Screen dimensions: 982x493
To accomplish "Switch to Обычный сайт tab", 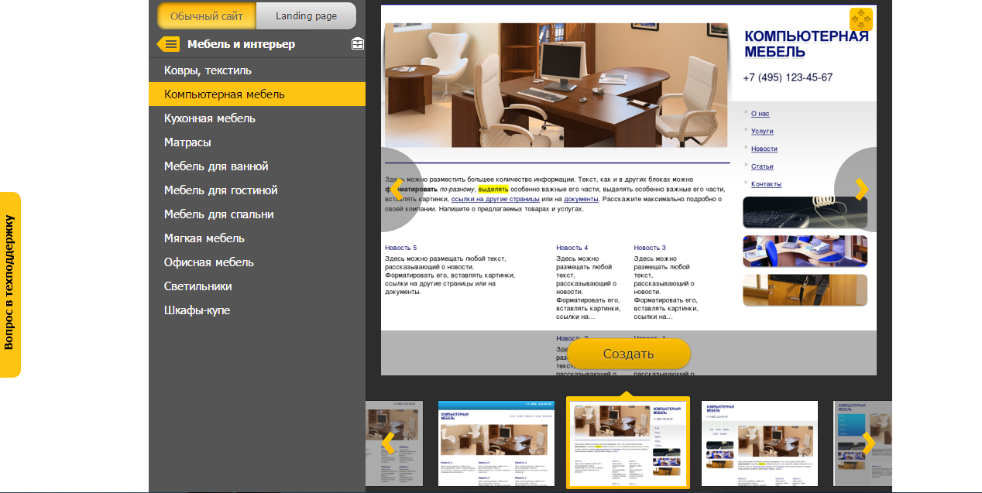I will 207,15.
